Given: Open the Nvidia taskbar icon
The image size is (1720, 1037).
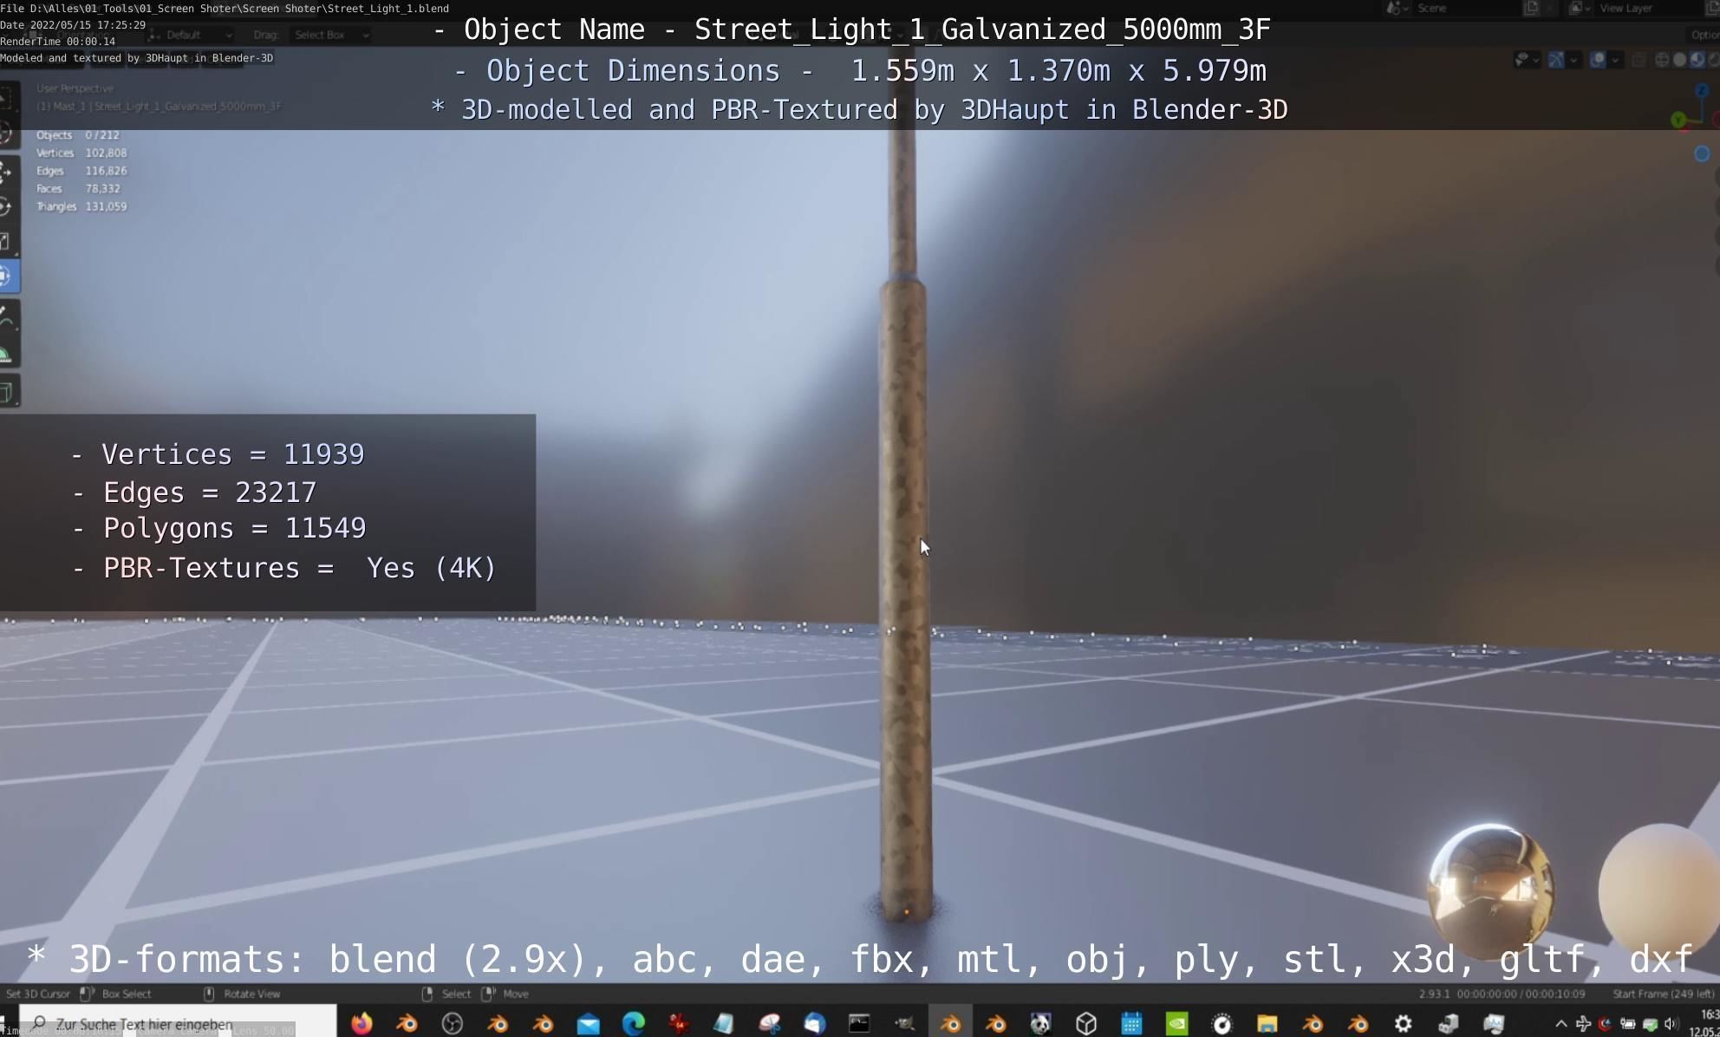Looking at the screenshot, I should pos(1176,1024).
